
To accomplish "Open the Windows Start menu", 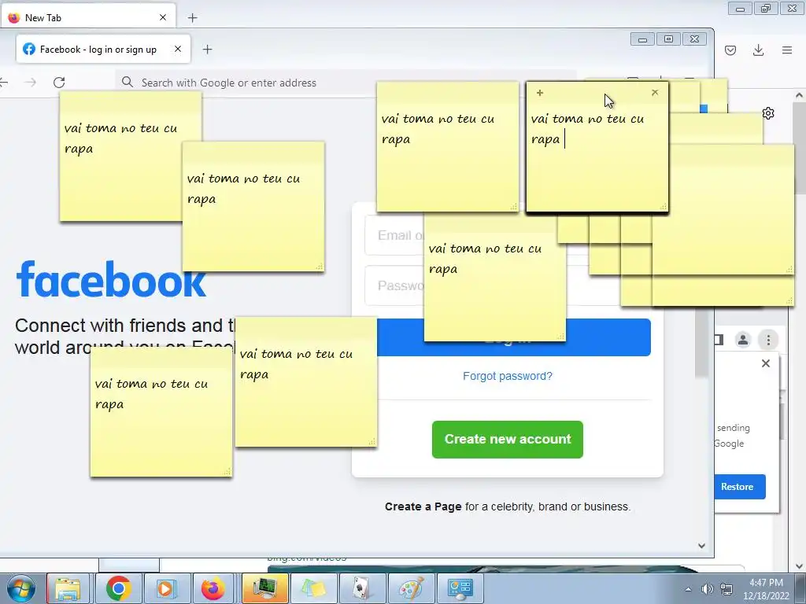I will [21, 588].
